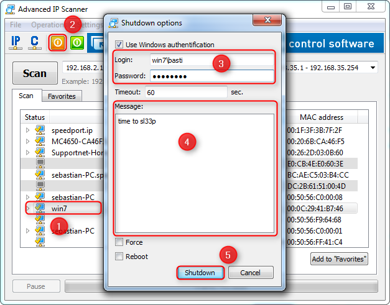Screen dimensions: 390x305
Task: Select MAC 00:20:6B:CA:46:F5 cell
Action: pyautogui.click(x=315, y=142)
